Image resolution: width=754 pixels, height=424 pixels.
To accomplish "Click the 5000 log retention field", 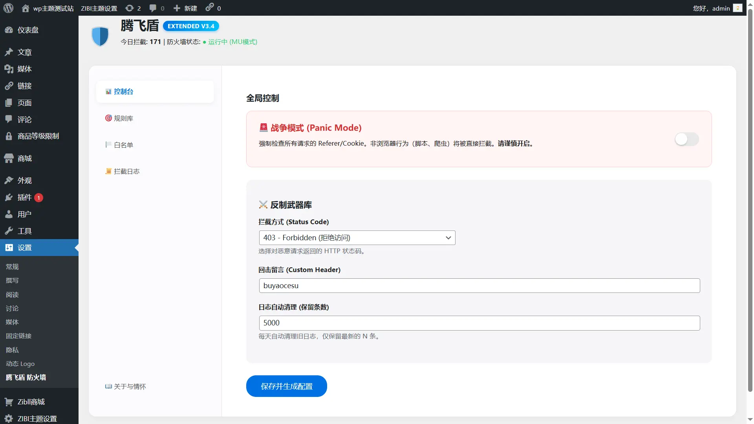I will pyautogui.click(x=478, y=323).
